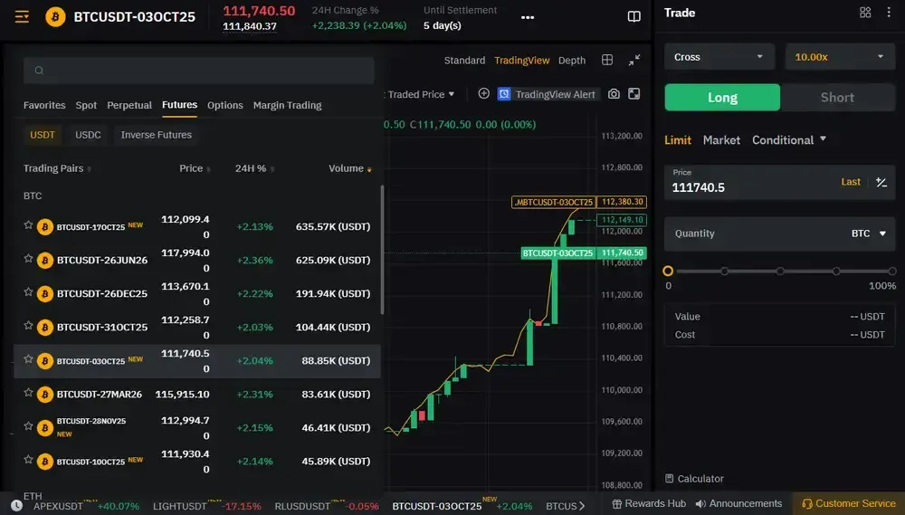Take chart snapshot with camera icon
This screenshot has height=515, width=905.
[x=614, y=93]
